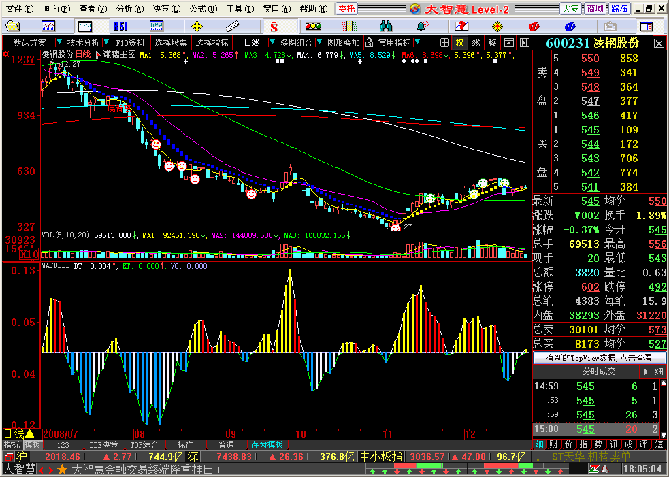669x477 pixels.
Task: Click the RSI indicator icon
Action: pyautogui.click(x=120, y=27)
